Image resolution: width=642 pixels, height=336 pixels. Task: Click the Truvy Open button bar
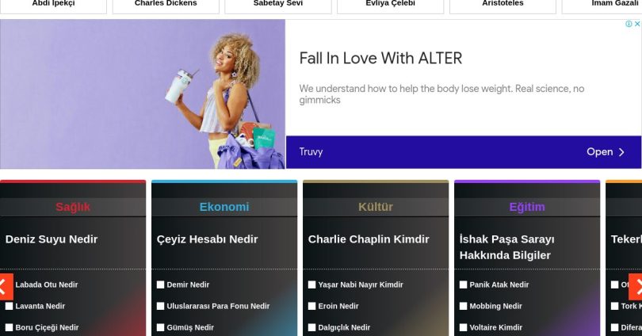coord(464,152)
